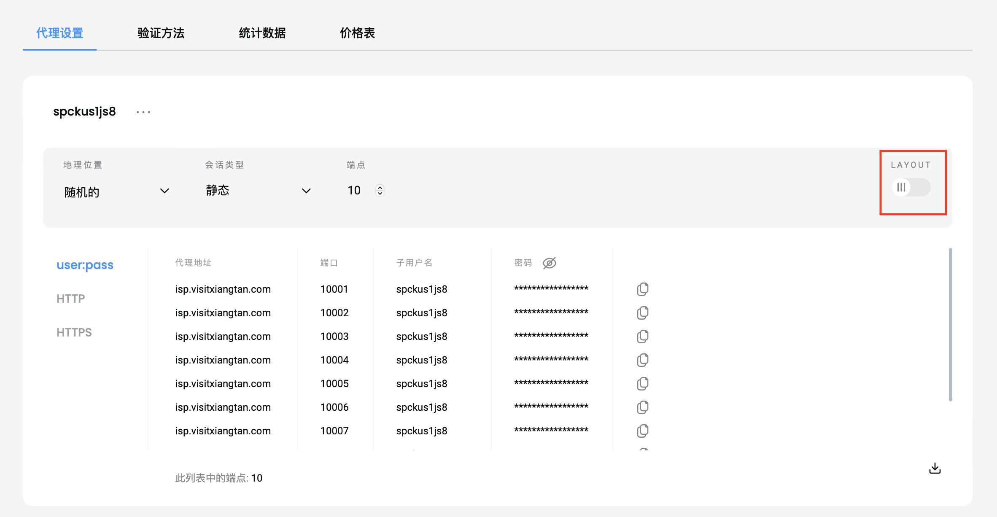997x517 pixels.
Task: Copy the proxy row with port 10003
Action: click(642, 337)
